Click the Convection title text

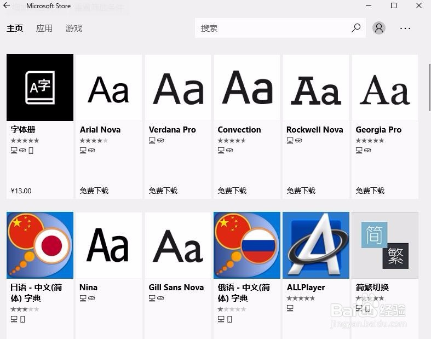click(239, 129)
